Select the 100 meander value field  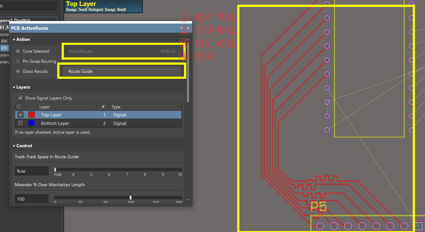[31, 198]
